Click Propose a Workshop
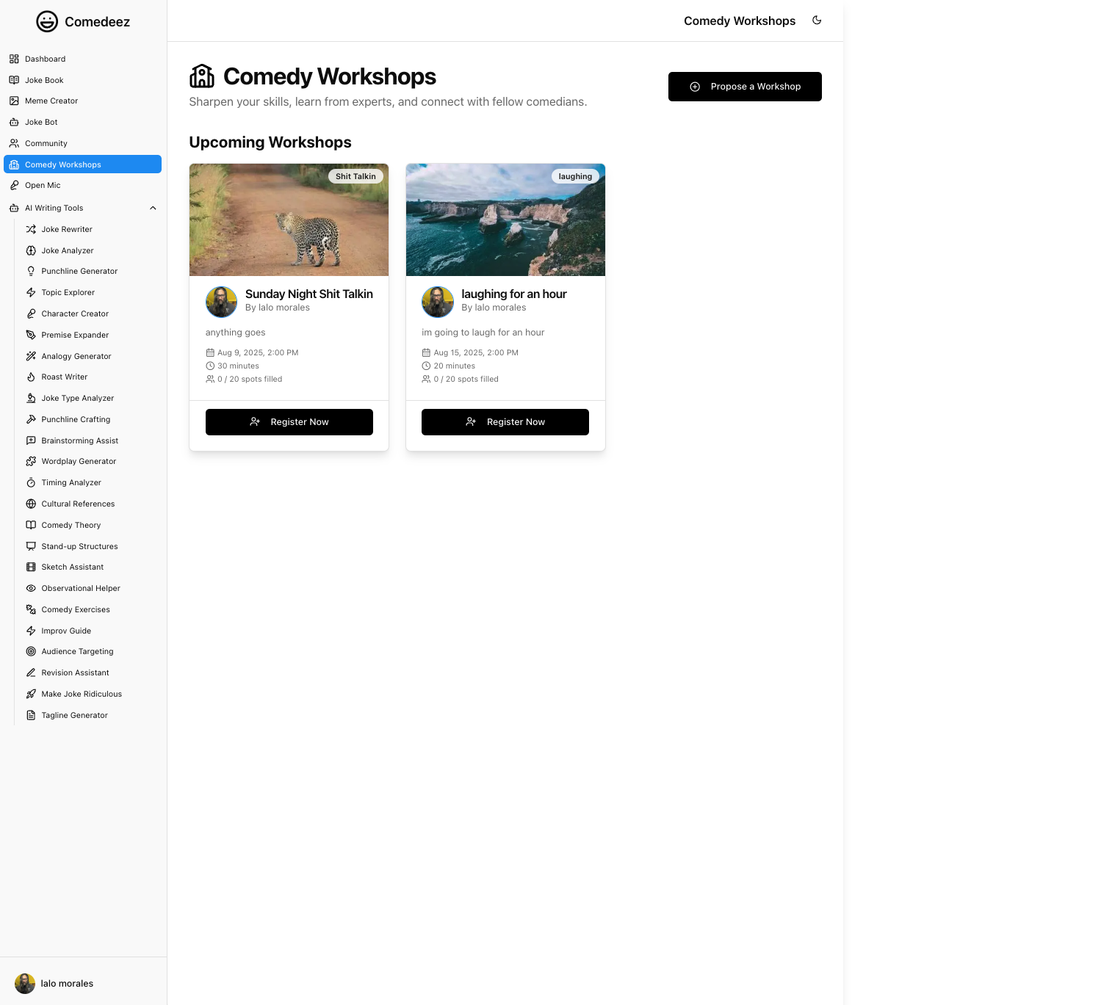The width and height of the screenshot is (1101, 1005). (x=745, y=87)
